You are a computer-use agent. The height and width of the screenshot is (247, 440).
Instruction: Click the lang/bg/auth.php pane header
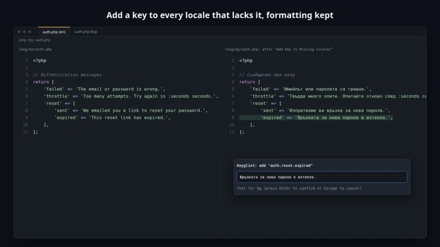pos(279,49)
